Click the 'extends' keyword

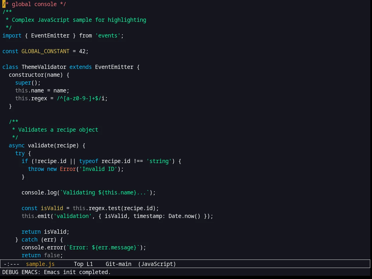(81, 67)
